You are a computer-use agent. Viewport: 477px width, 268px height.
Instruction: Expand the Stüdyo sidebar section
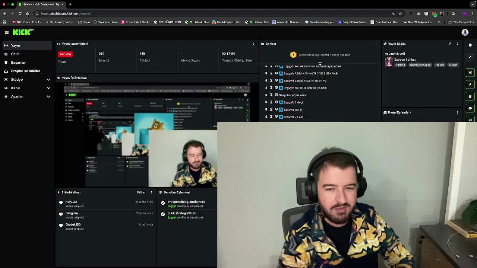pos(48,80)
